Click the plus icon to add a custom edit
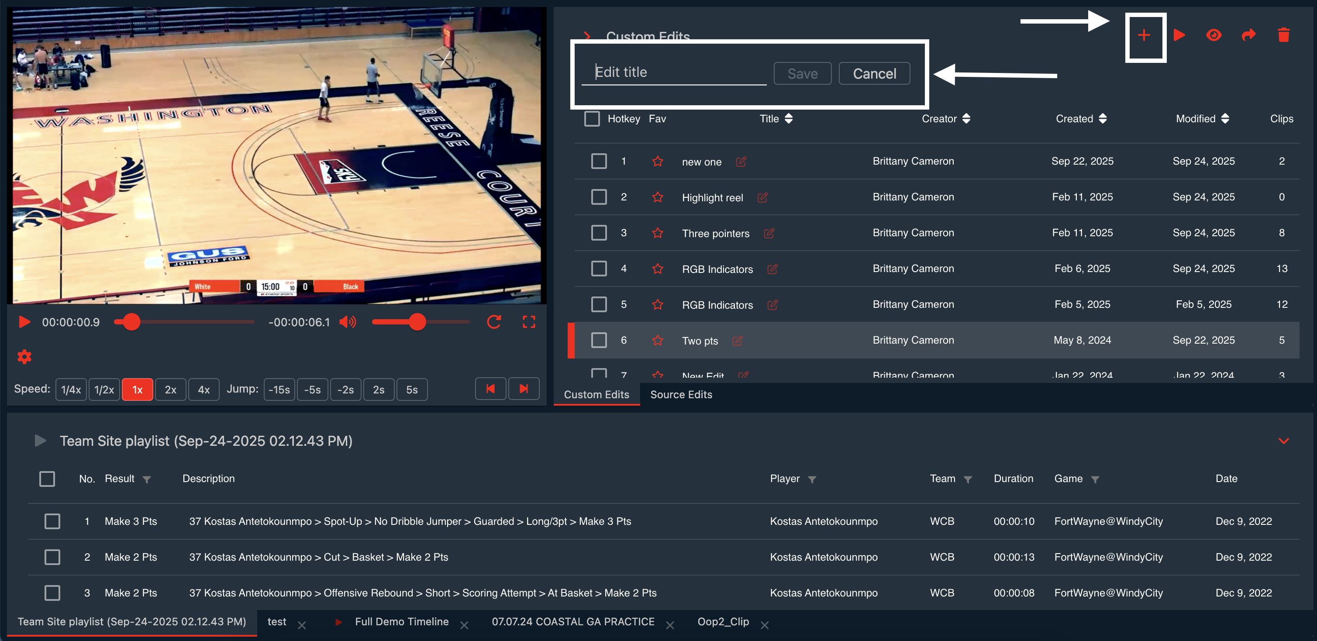The image size is (1317, 641). coord(1144,35)
